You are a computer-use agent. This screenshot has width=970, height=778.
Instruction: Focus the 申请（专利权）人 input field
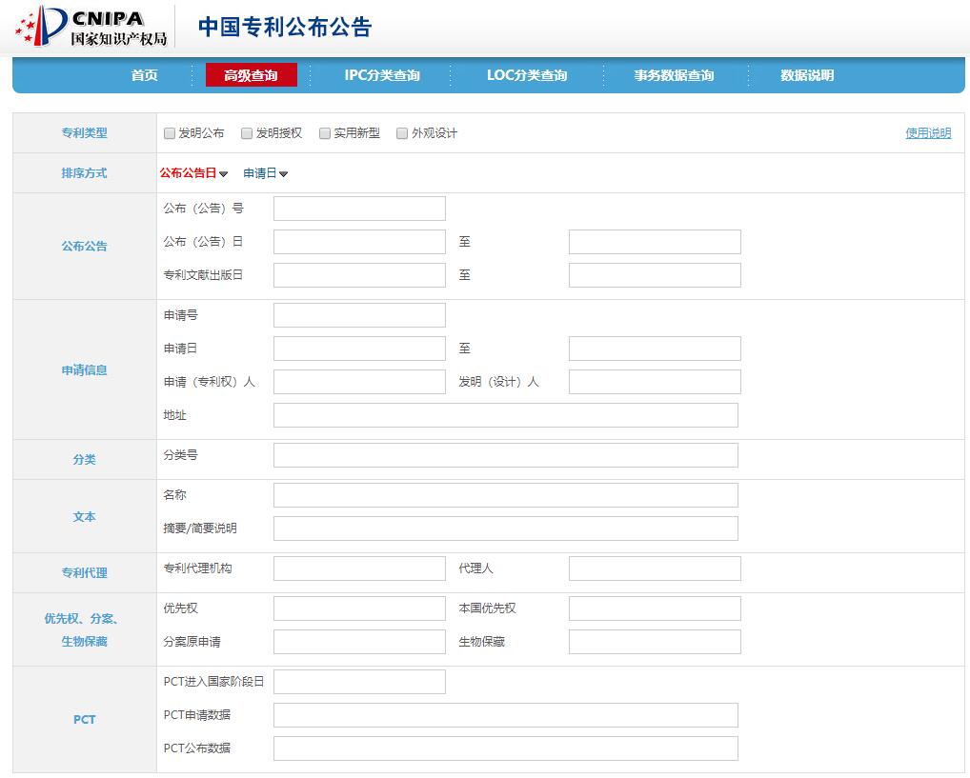[359, 382]
